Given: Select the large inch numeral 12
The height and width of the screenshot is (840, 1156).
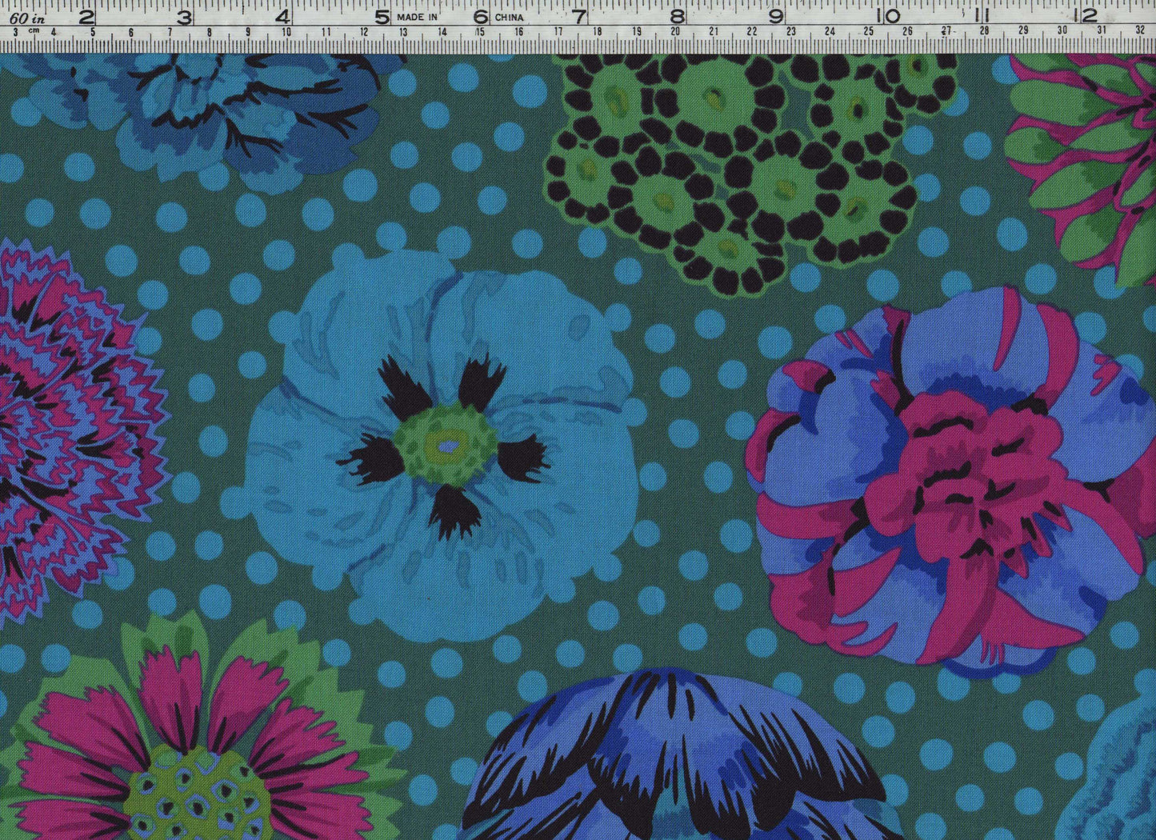Looking at the screenshot, I should tap(1086, 16).
